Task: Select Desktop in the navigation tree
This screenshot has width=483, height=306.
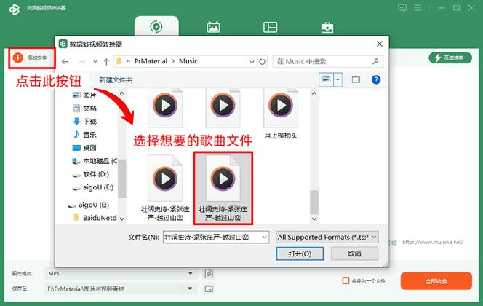Action: (84, 148)
